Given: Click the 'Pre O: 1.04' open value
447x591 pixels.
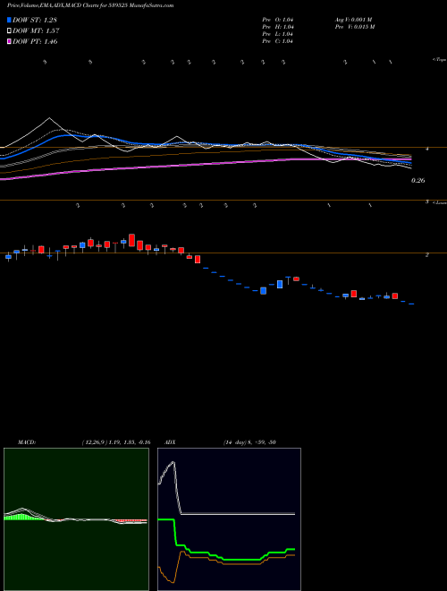Looking at the screenshot, I should point(278,20).
